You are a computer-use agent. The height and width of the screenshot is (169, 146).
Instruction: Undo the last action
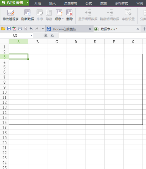[x=31, y=29]
